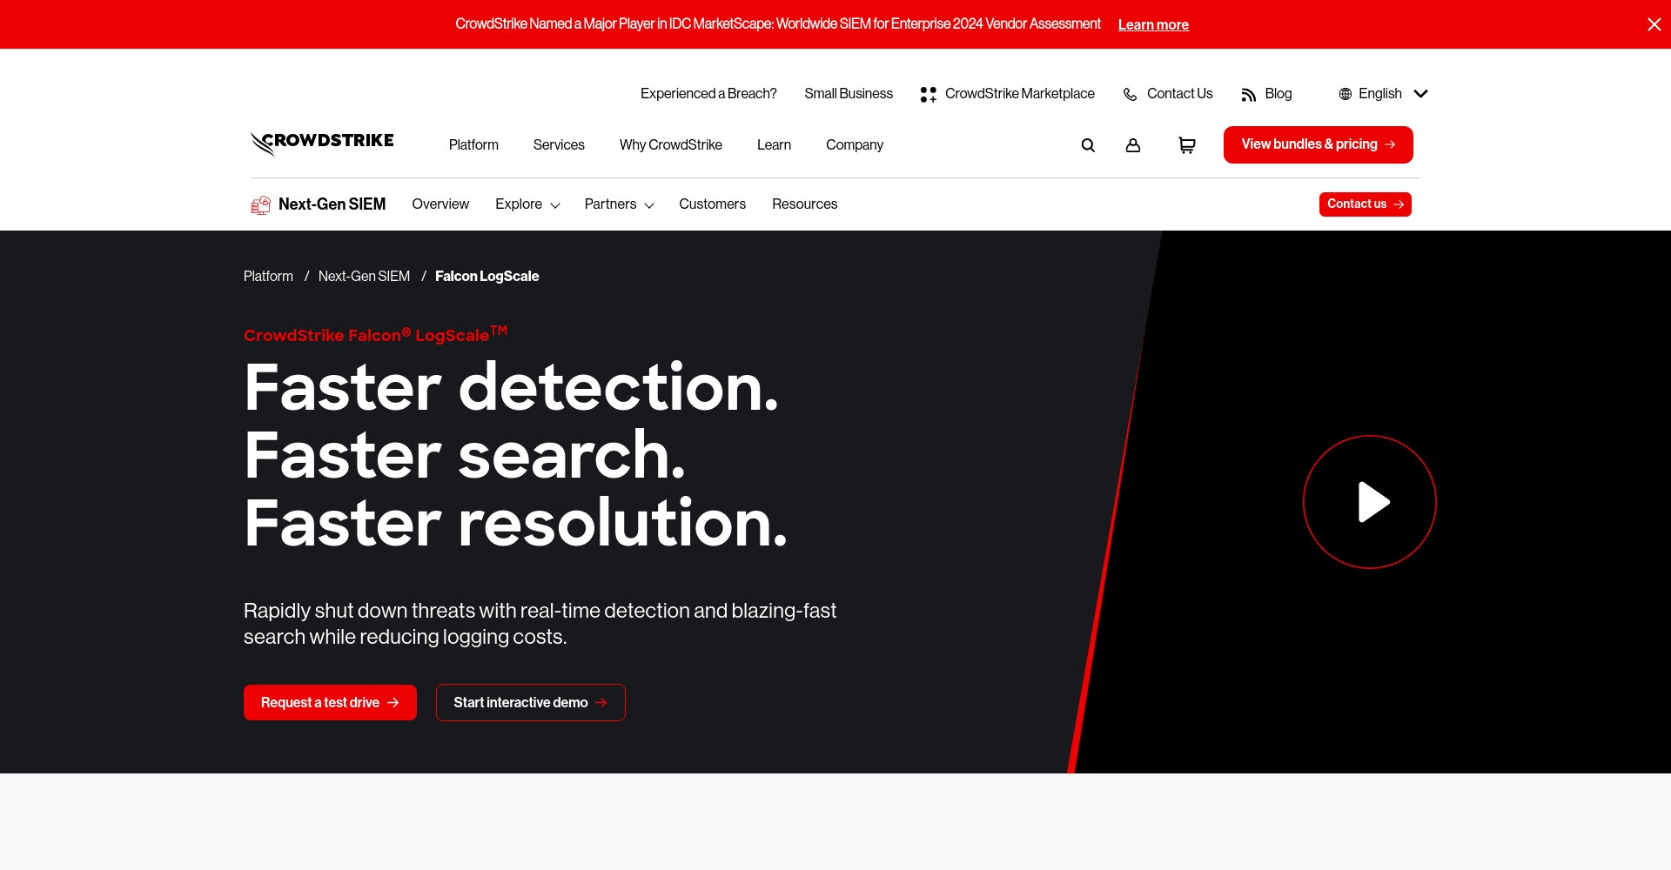Click the CrowdStrike falcon logo
This screenshot has width=1671, height=870.
tap(322, 144)
